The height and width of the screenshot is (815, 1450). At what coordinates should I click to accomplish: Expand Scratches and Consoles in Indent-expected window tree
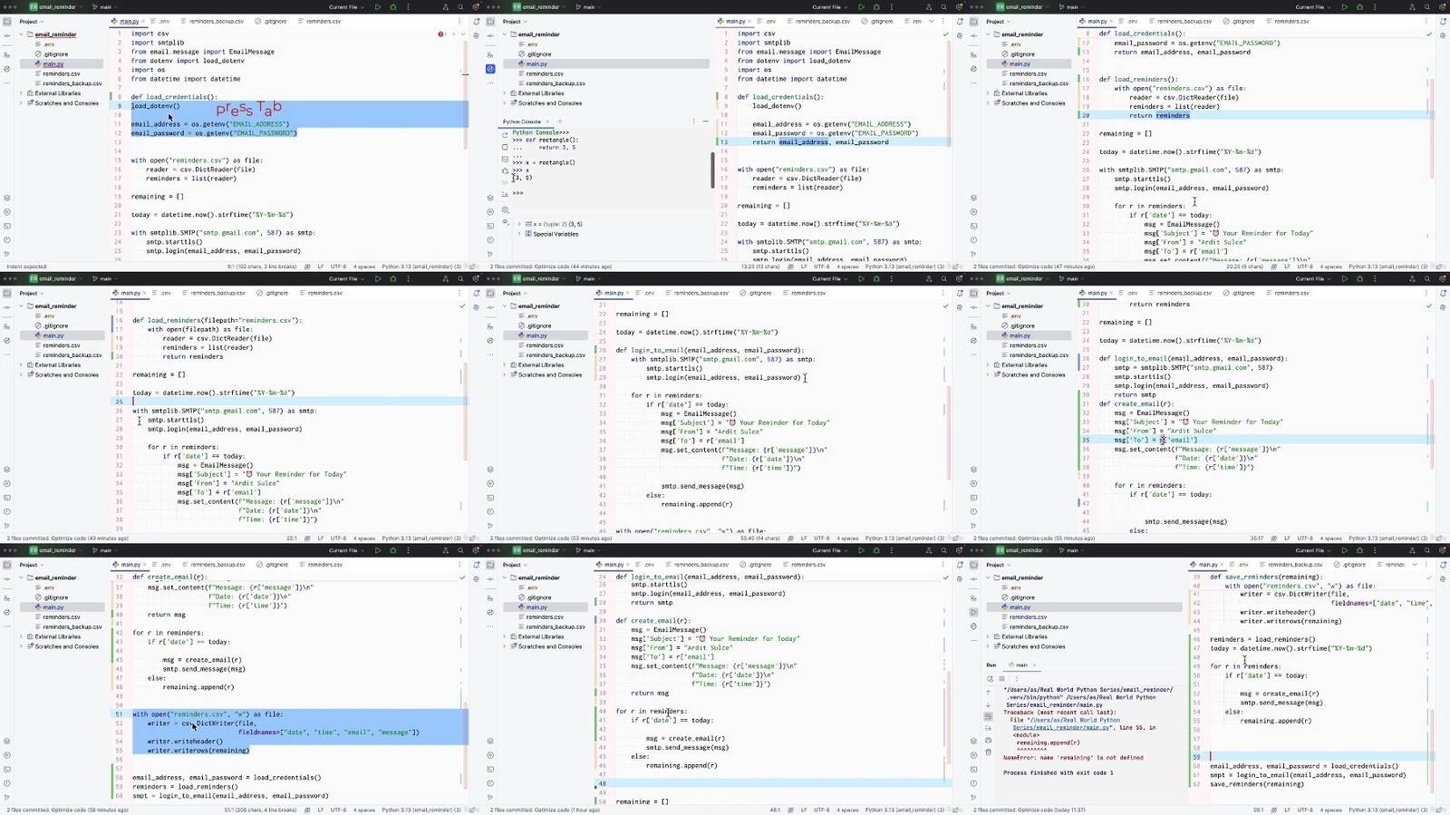(21, 103)
